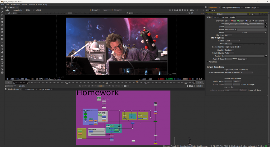Click the current frame field 138
This screenshot has height=147, width=270.
point(101,86)
